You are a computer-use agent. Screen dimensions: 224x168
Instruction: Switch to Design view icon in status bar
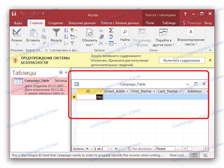[206, 155]
